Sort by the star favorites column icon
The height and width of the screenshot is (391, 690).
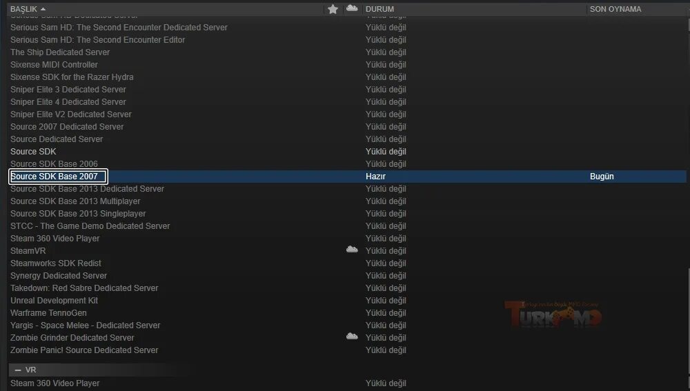point(333,9)
